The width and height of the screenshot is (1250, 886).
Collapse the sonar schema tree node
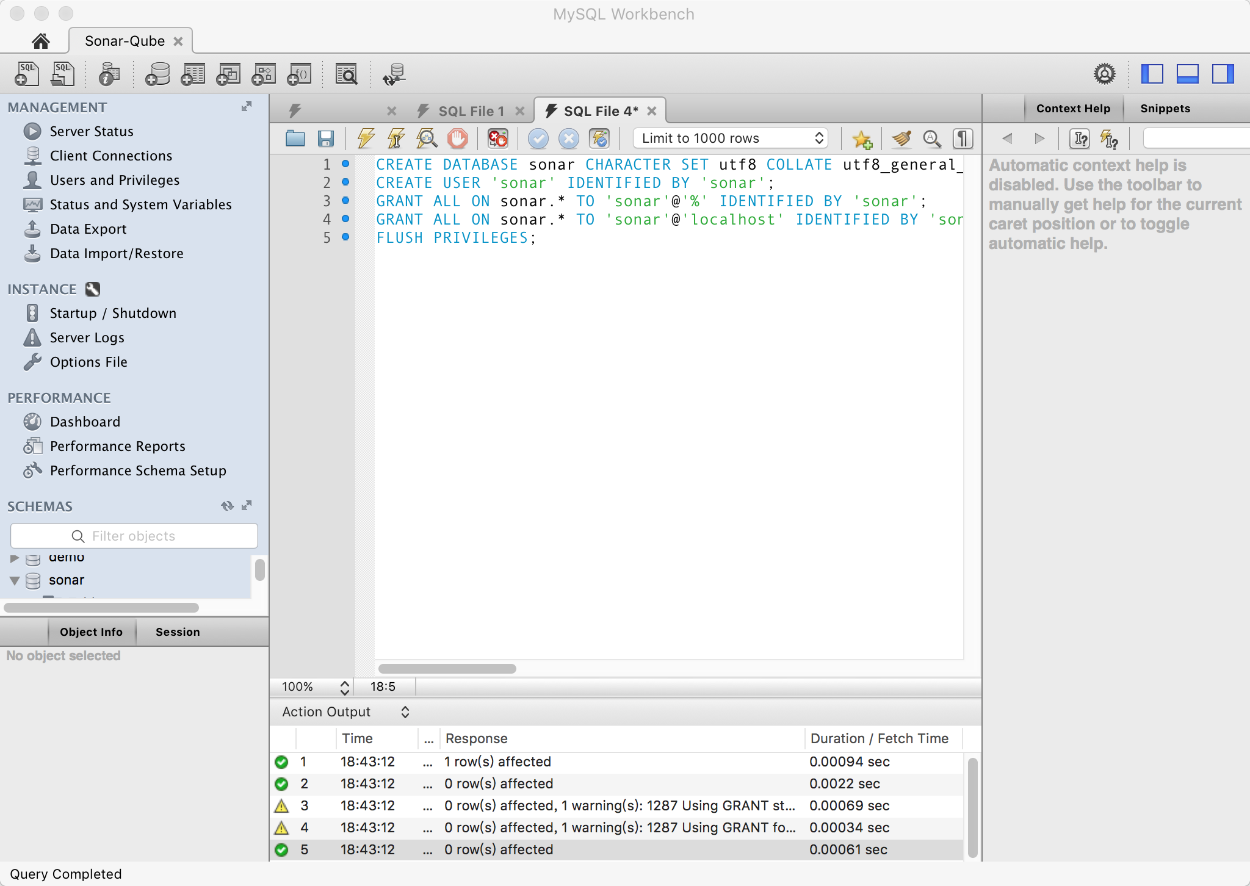click(x=15, y=580)
